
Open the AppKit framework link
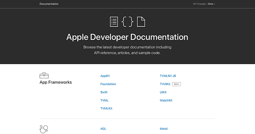click(105, 76)
